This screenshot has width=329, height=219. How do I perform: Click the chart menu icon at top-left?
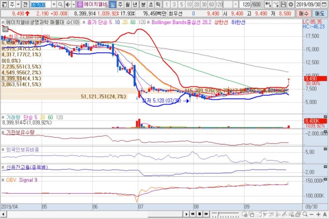[4, 4]
